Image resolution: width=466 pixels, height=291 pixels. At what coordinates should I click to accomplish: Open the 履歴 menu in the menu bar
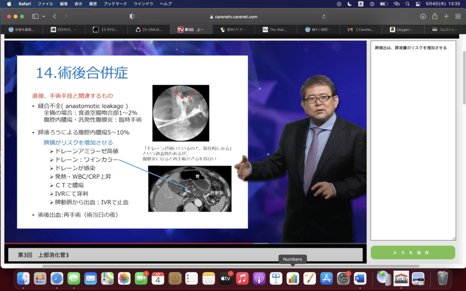click(92, 4)
